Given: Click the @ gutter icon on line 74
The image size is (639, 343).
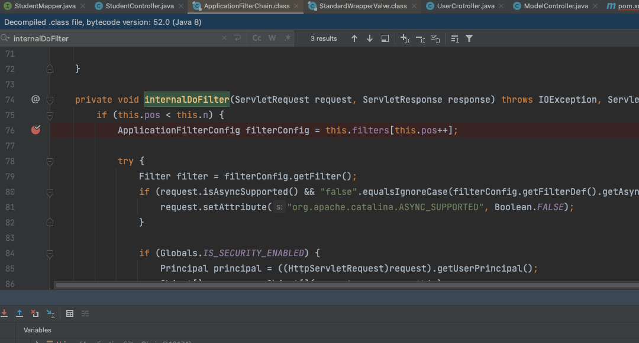Looking at the screenshot, I should click(35, 99).
